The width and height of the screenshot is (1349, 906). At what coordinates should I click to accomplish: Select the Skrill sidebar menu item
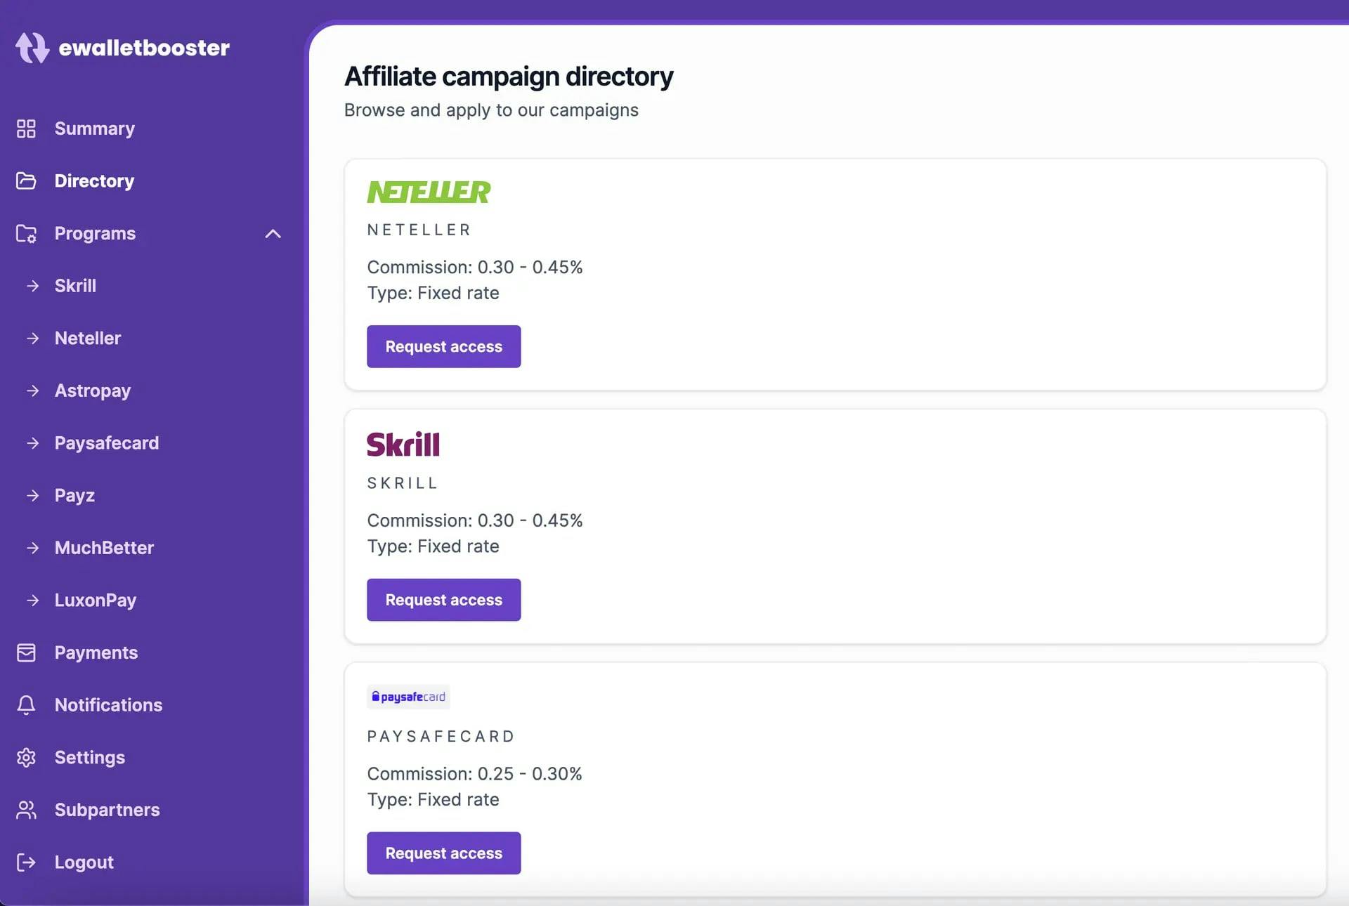pos(75,286)
